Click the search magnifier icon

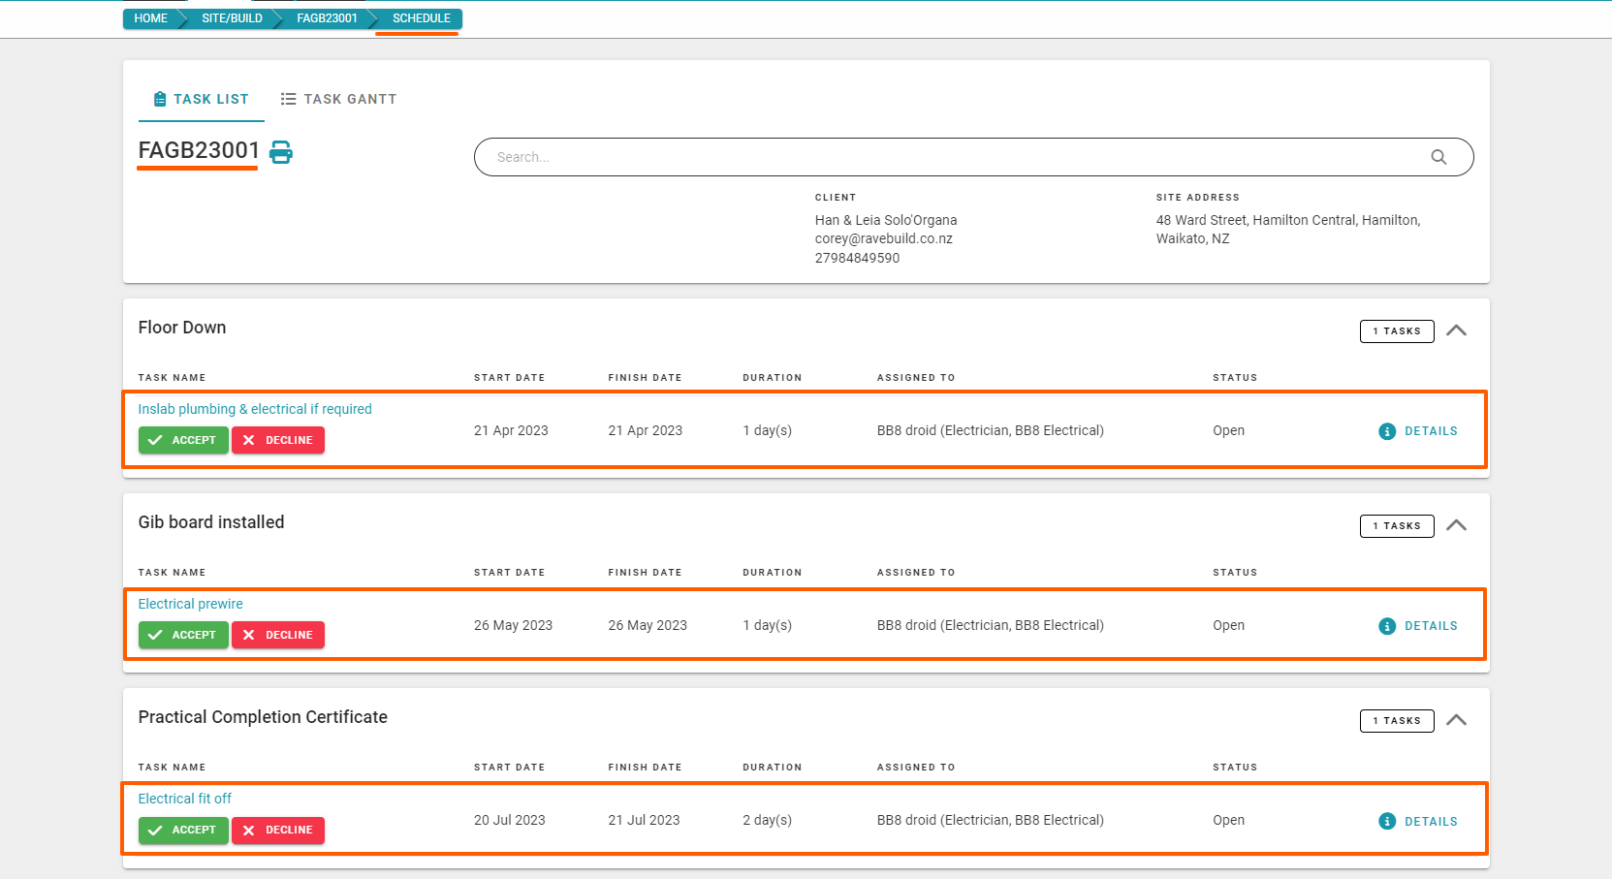tap(1438, 157)
